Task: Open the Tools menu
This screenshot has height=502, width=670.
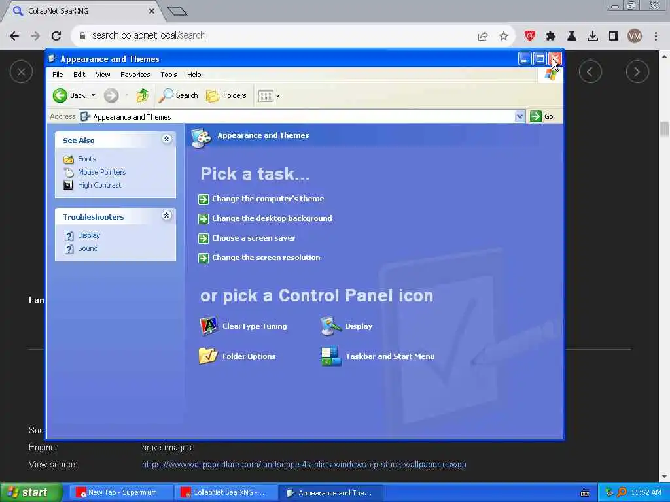Action: click(168, 75)
